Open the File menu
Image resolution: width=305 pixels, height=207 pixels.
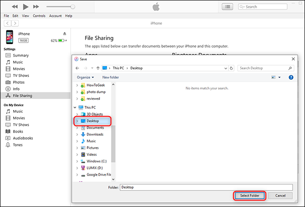pos(7,16)
